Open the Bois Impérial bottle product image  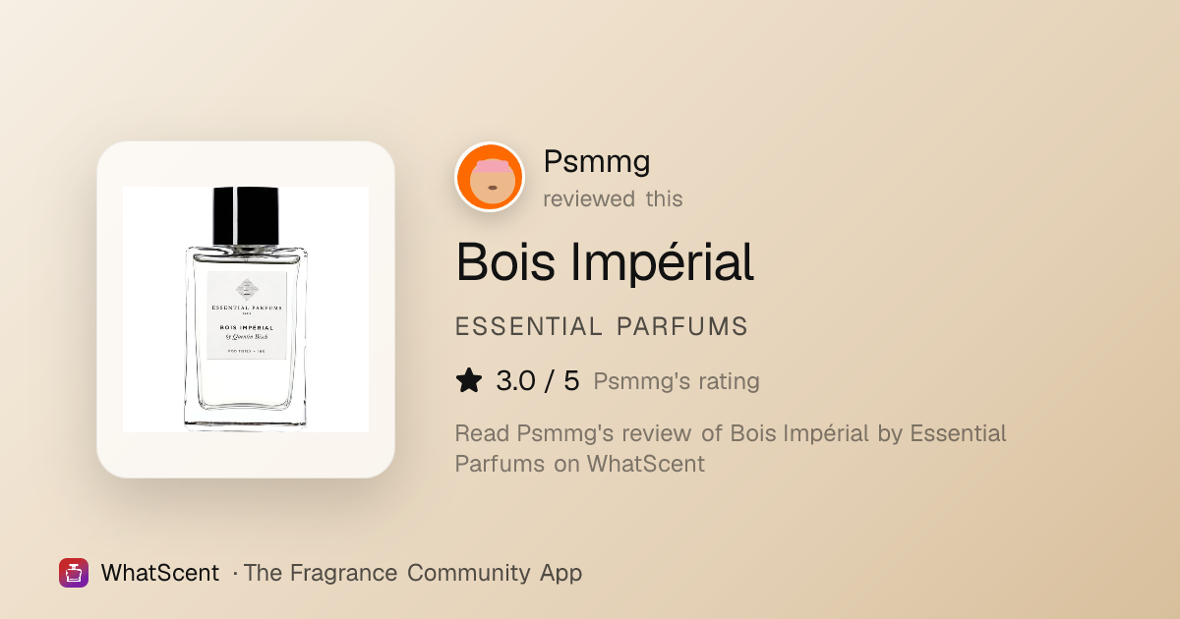(x=246, y=309)
